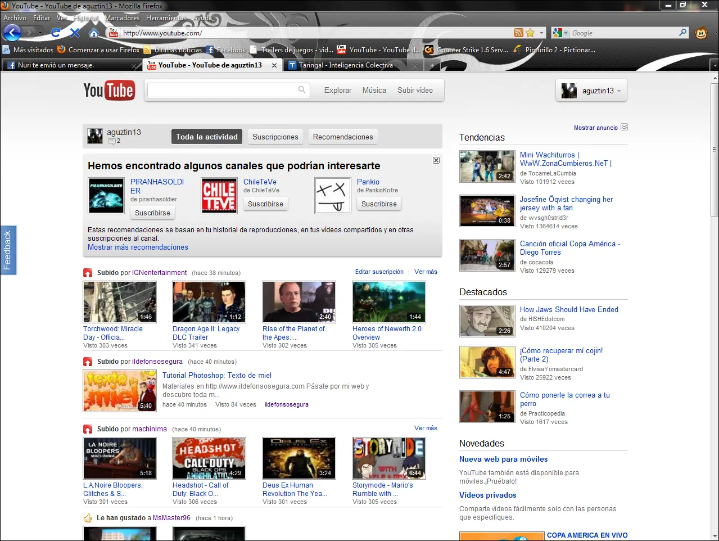Open the Marcadores menu

[x=122, y=18]
